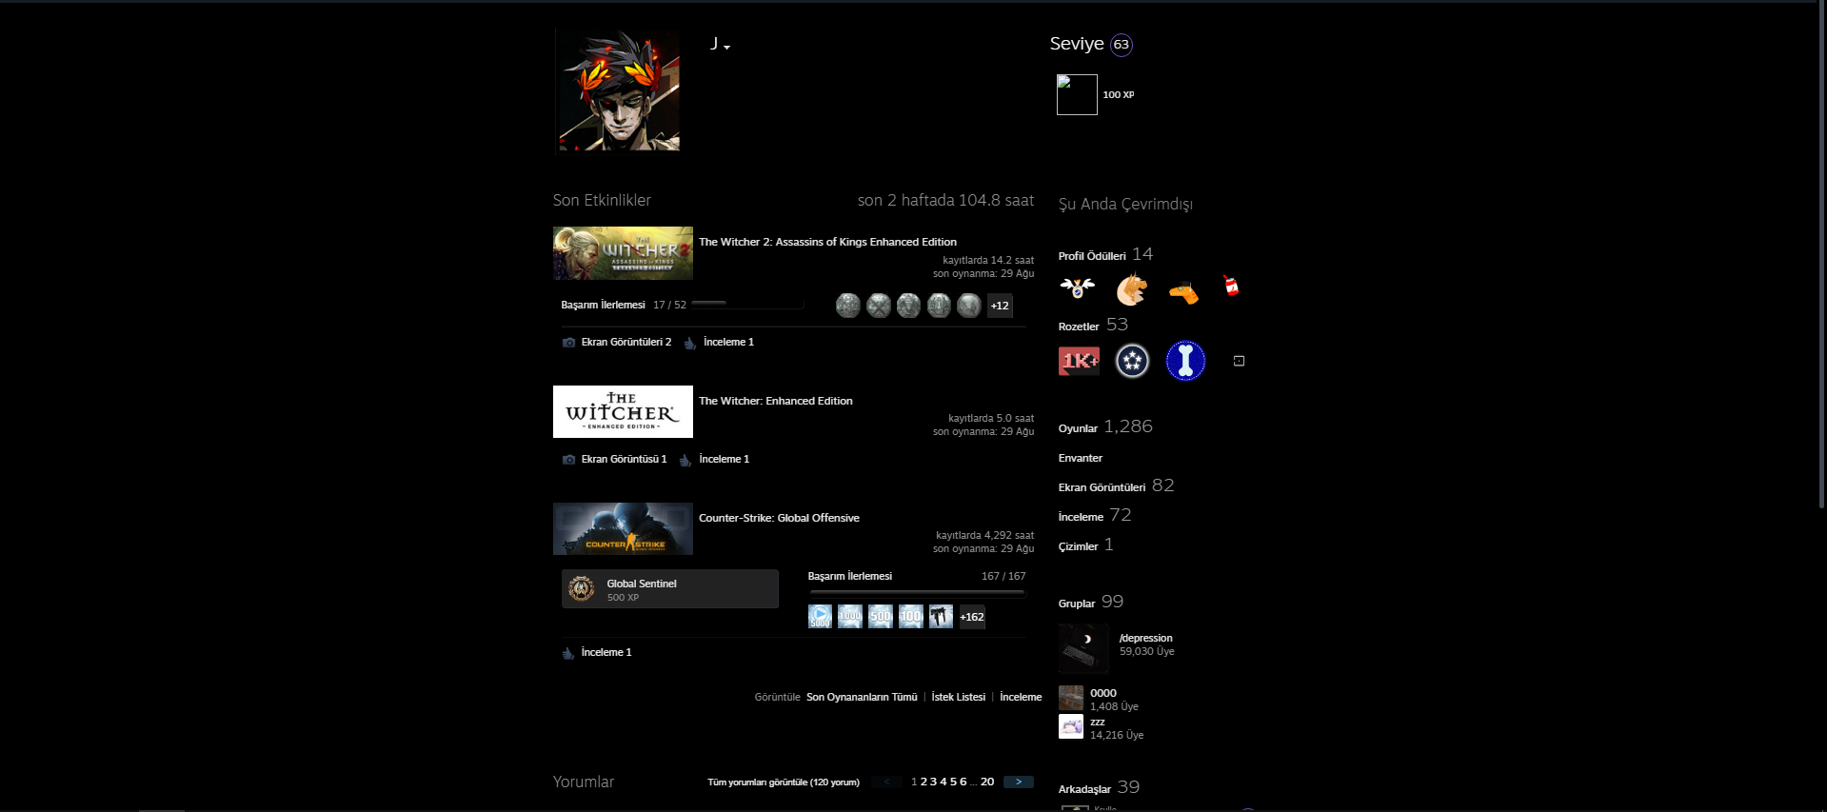Open the gun CS:GO achievement icon
Screen dimensions: 1827x812
(941, 617)
